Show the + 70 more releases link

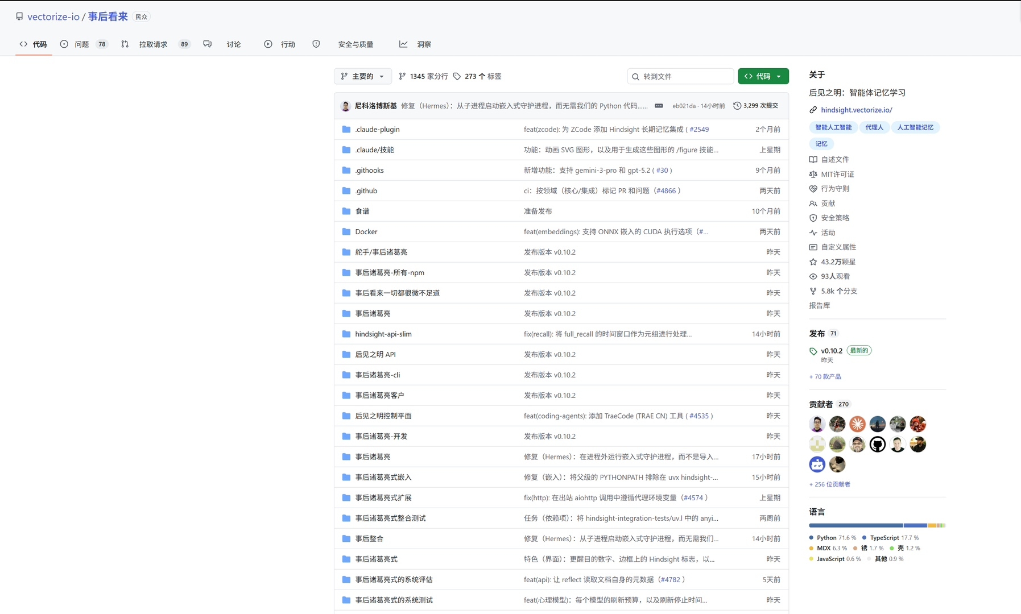[x=825, y=376]
